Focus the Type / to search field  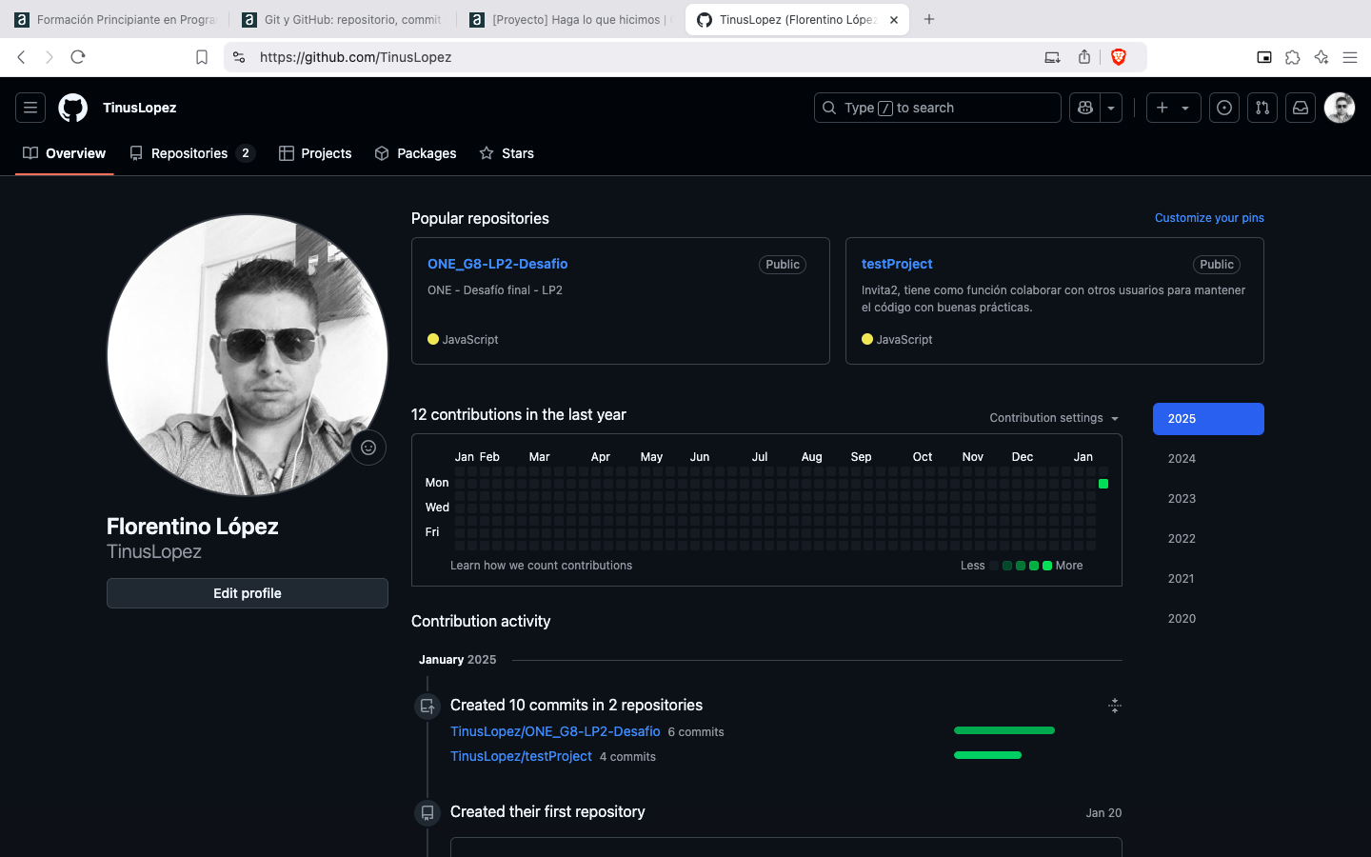(938, 108)
